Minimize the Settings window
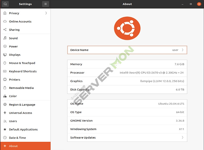204x150 pixels. click(182, 4)
